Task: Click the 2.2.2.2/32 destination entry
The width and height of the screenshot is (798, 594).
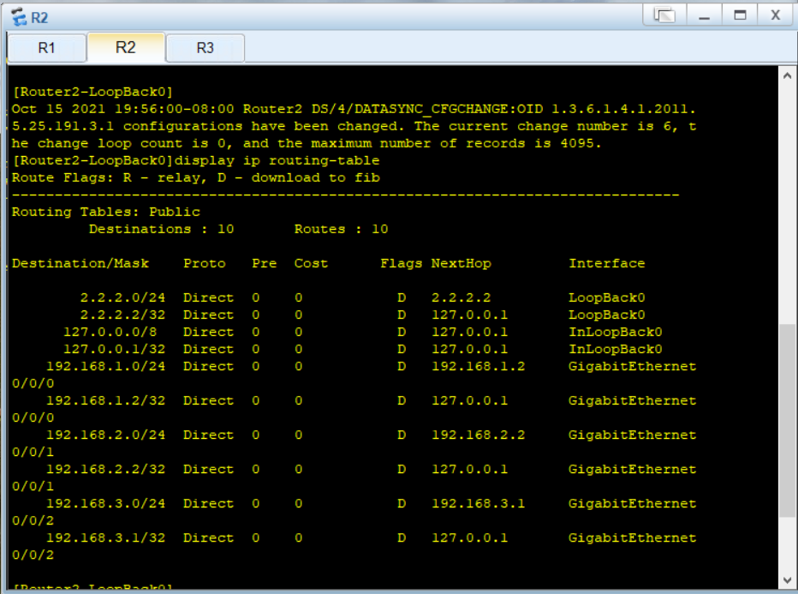Action: [x=122, y=315]
